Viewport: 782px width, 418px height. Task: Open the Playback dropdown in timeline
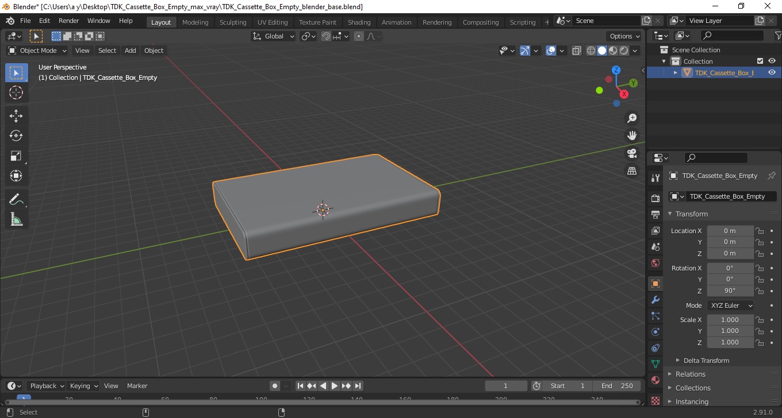click(x=46, y=386)
